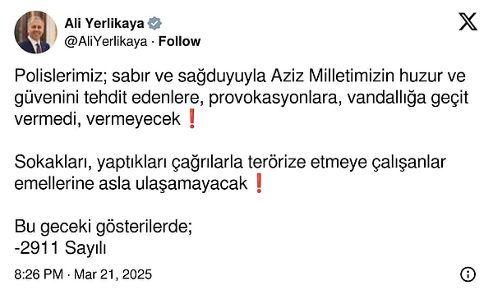Image resolution: width=493 pixels, height=299 pixels.
Task: Click the phrase 'emellerine asla ulaşamayacak'
Action: (x=131, y=184)
